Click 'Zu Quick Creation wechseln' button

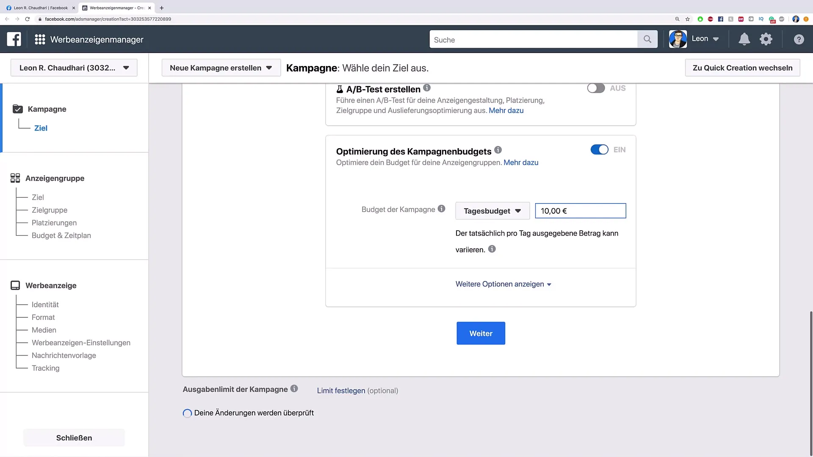[742, 68]
